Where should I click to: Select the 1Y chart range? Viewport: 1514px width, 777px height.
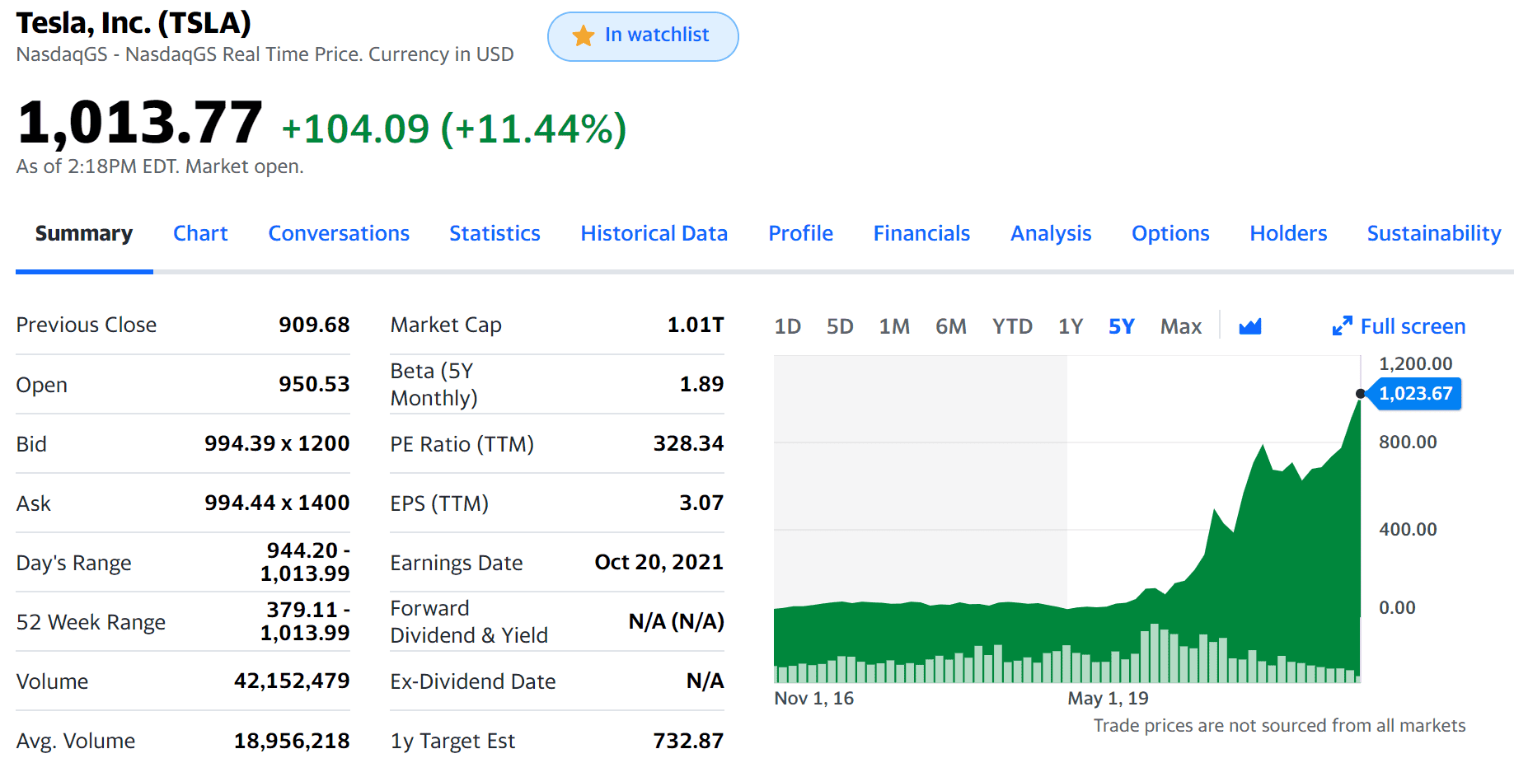pyautogui.click(x=1070, y=326)
